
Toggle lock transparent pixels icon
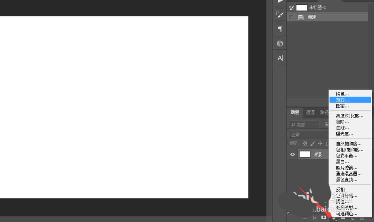point(304,143)
